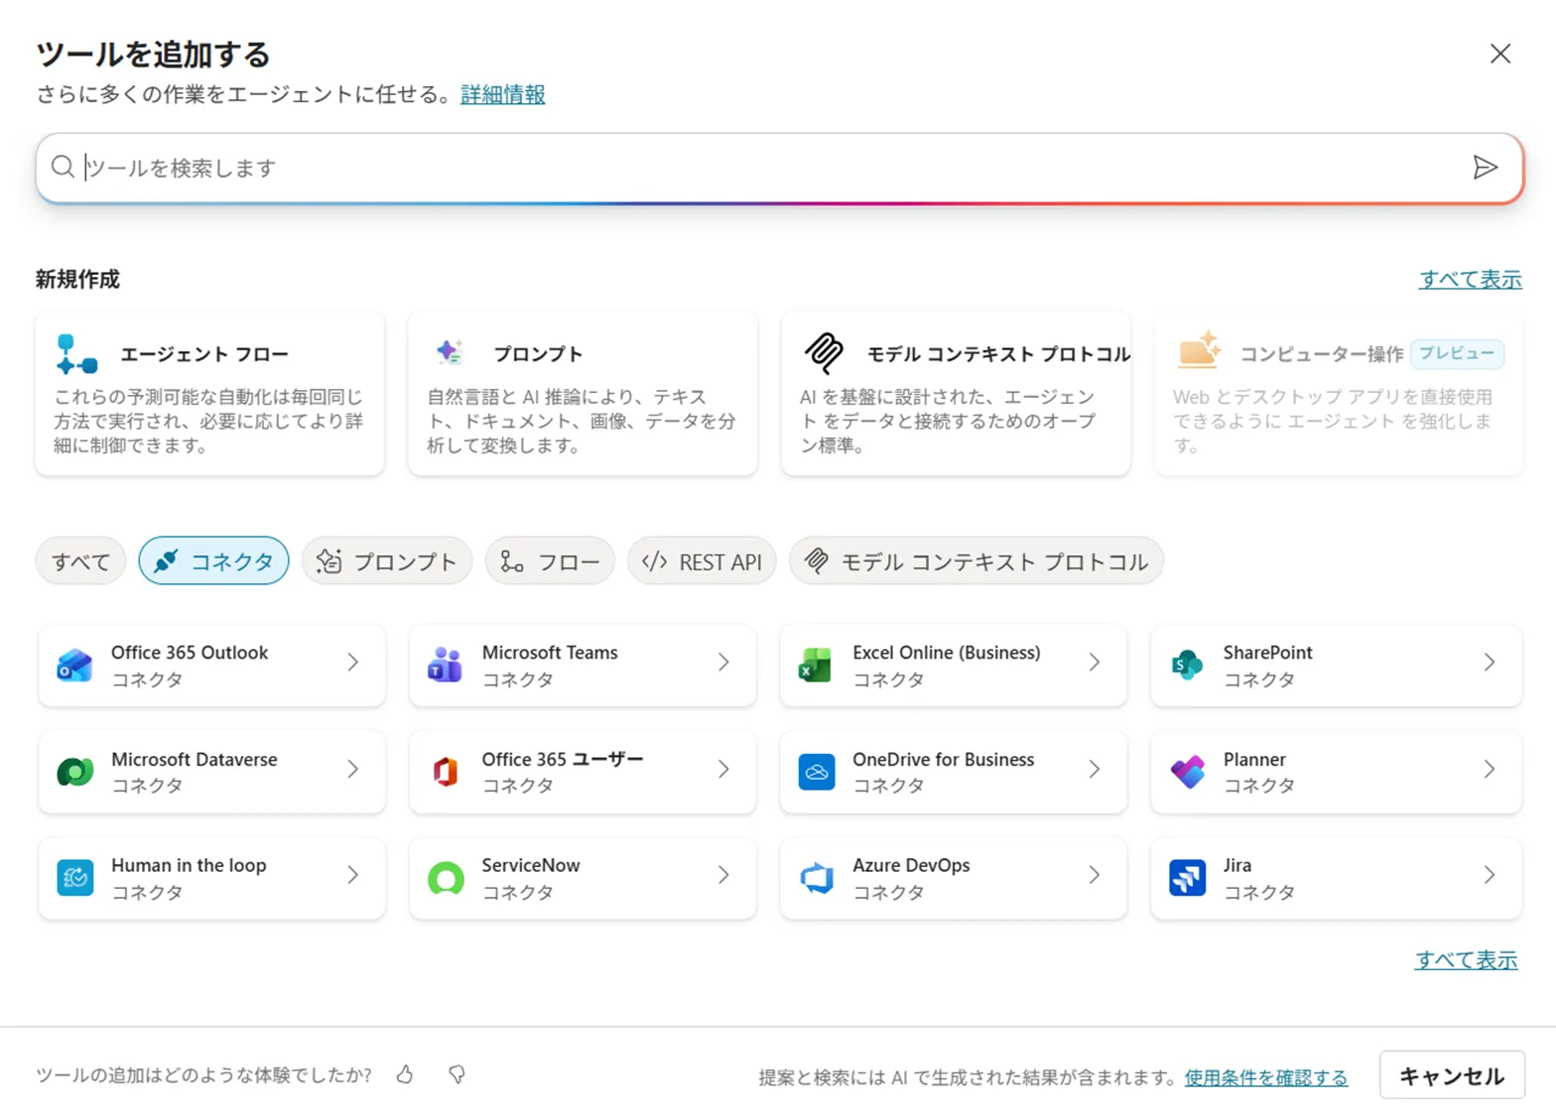Select the すべて filter tab
The height and width of the screenshot is (1116, 1556).
click(80, 560)
